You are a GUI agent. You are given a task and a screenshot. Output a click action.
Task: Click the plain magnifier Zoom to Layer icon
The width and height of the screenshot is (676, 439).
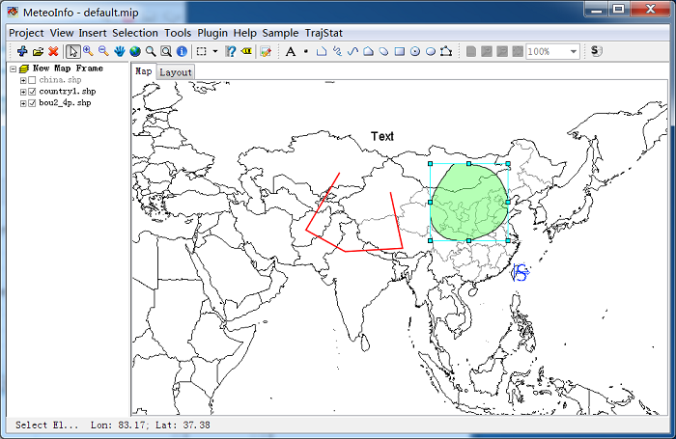151,51
